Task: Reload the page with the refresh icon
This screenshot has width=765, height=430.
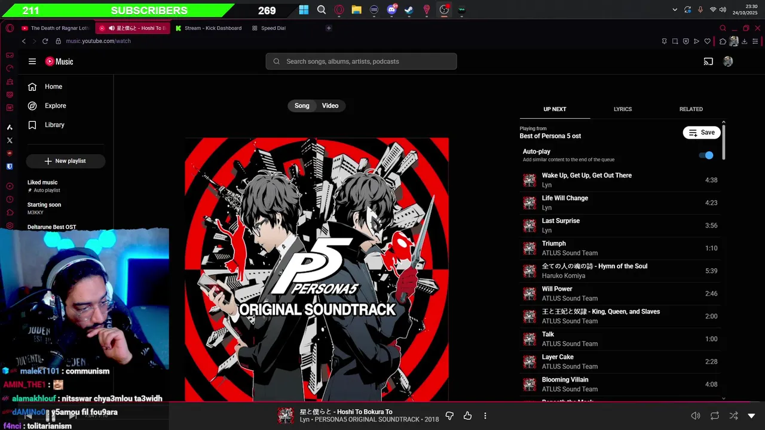Action: 45,41
